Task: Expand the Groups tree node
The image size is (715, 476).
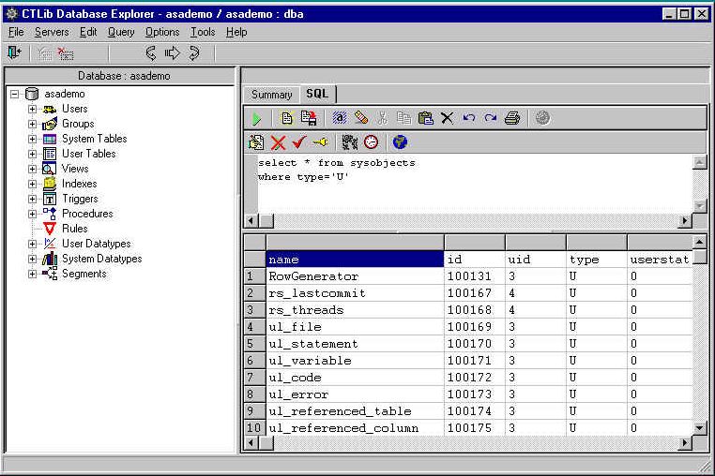Action: tap(32, 125)
